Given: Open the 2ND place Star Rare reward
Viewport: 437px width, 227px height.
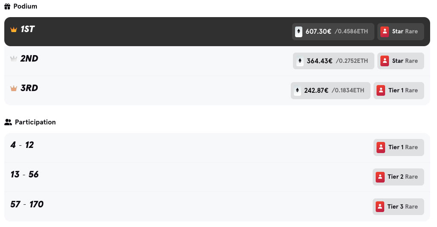Looking at the screenshot, I should (401, 61).
